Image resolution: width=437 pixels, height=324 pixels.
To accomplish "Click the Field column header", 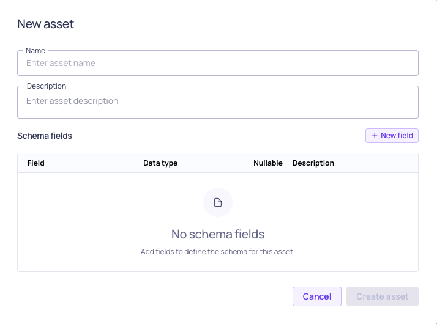I will tap(36, 163).
